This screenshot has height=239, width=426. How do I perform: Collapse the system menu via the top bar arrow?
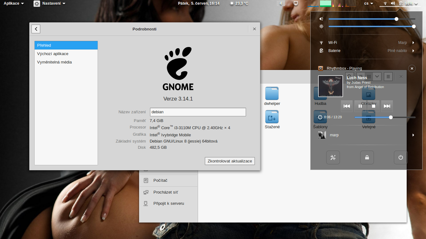tap(416, 3)
